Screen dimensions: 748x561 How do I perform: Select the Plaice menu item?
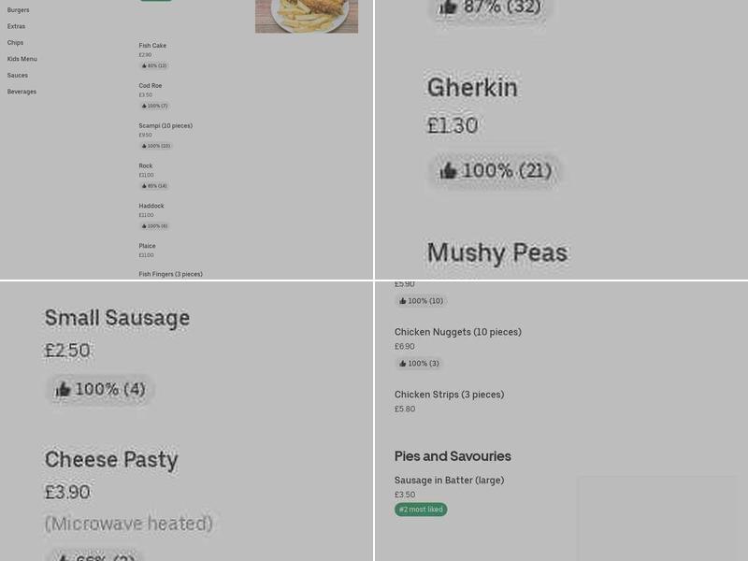coord(147,246)
